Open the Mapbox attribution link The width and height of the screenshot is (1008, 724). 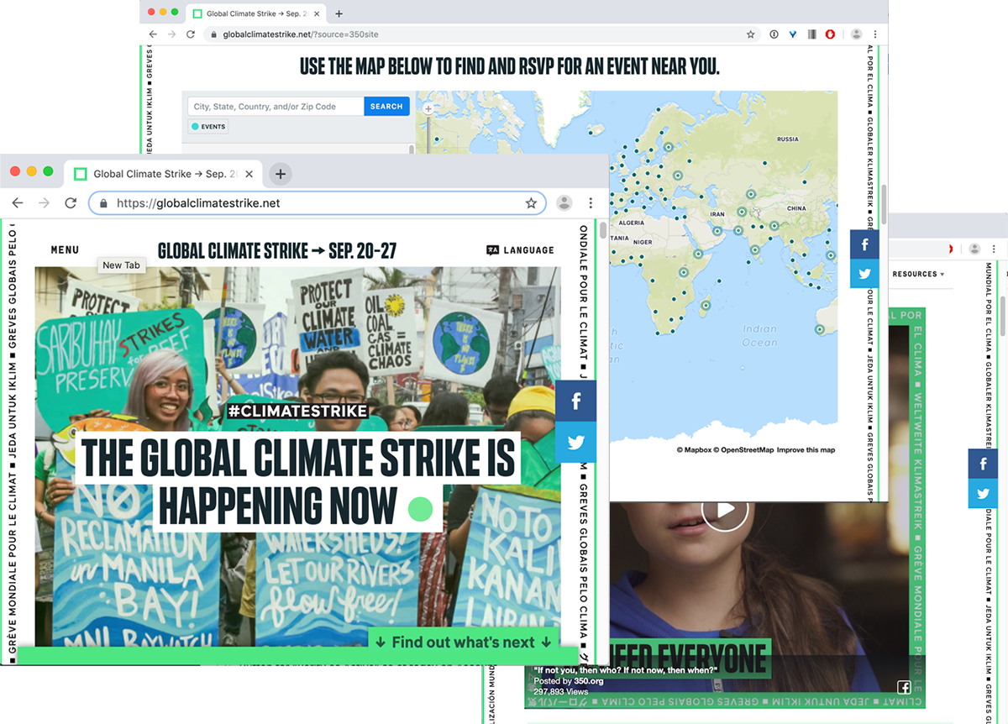(694, 450)
